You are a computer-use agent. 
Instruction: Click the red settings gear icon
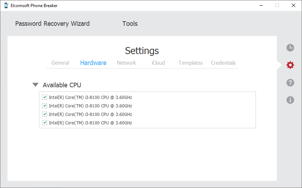coord(290,65)
